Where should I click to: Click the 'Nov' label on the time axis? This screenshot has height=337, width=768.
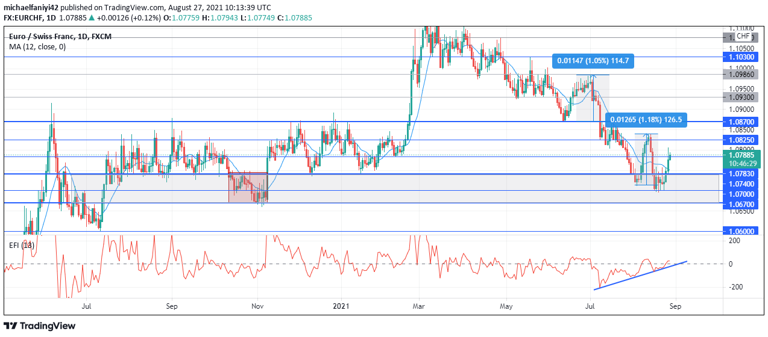click(x=257, y=306)
